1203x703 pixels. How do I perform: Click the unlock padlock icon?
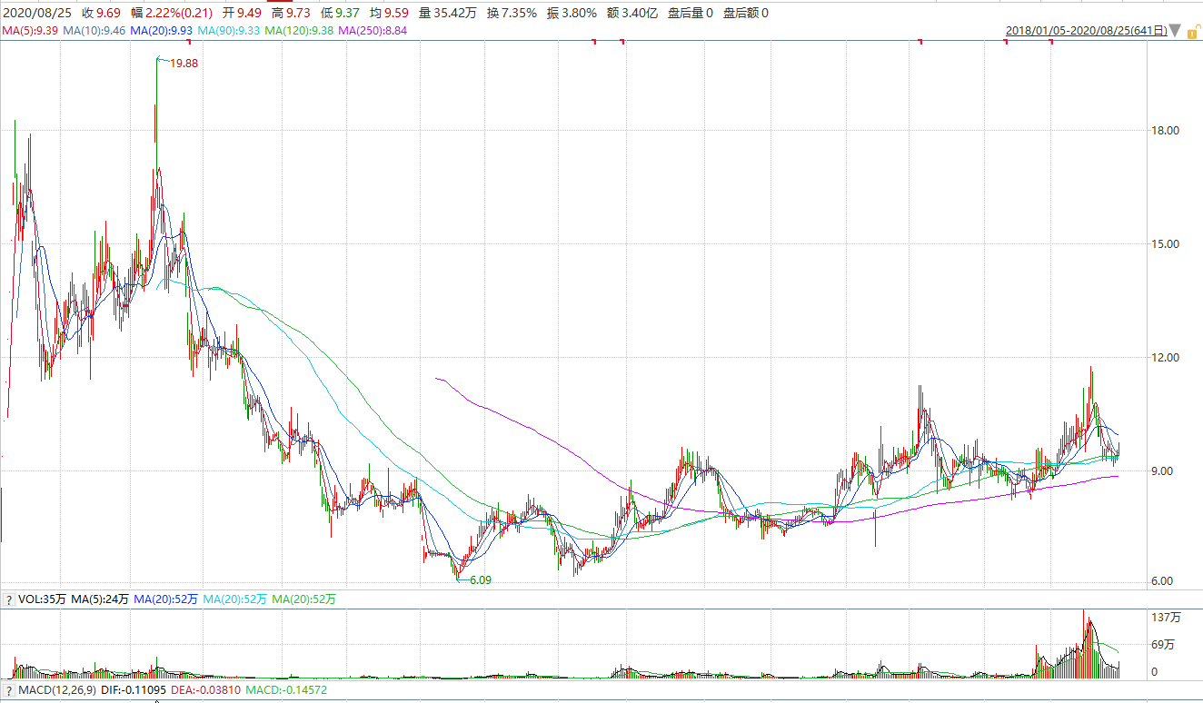1191,31
